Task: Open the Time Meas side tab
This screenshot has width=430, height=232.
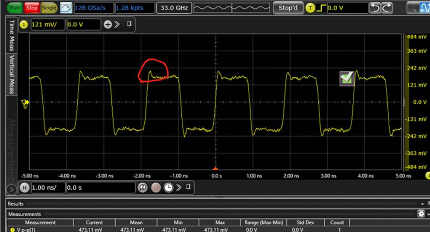Action: (x=12, y=35)
